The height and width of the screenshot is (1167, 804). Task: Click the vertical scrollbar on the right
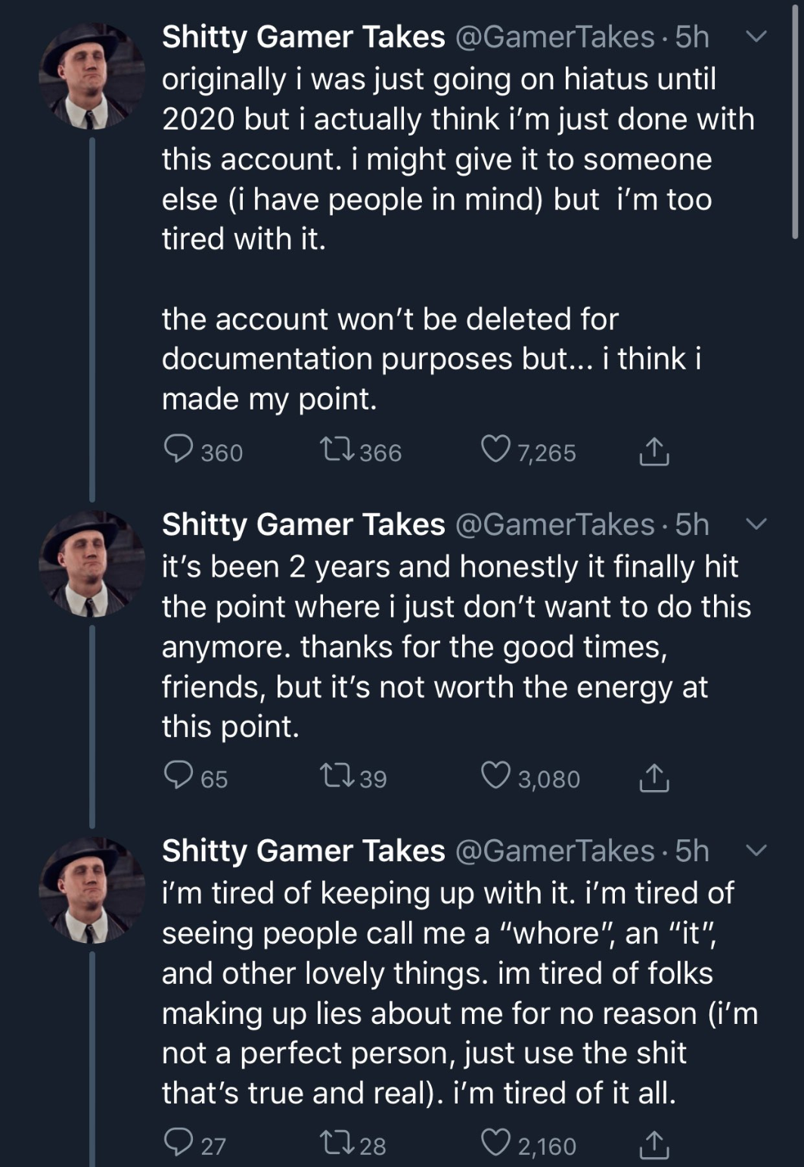[x=795, y=121]
